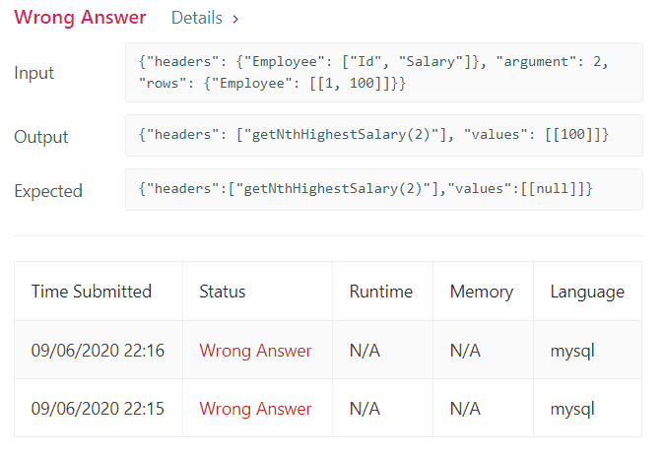Click the Expected label
The image size is (663, 457).
pyautogui.click(x=48, y=191)
